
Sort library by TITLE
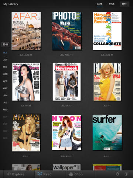[112, 4]
